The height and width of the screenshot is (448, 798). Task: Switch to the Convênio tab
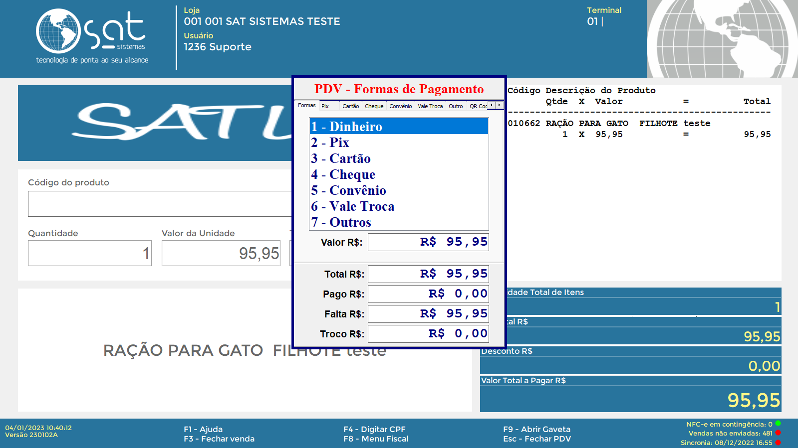400,106
